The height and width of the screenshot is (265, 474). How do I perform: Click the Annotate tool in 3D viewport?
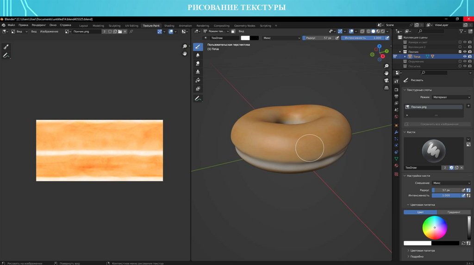click(198, 98)
